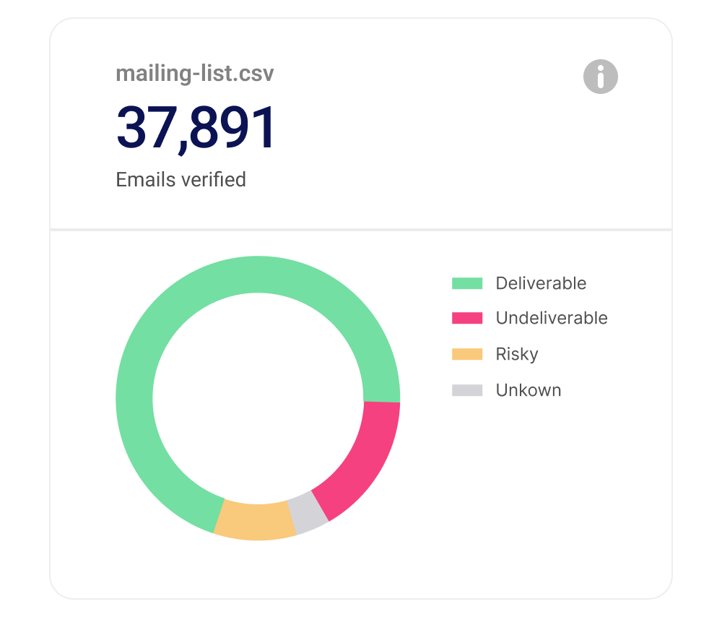Open the mailing-list.csv file title
Viewport: 722px width, 617px height.
click(x=195, y=73)
